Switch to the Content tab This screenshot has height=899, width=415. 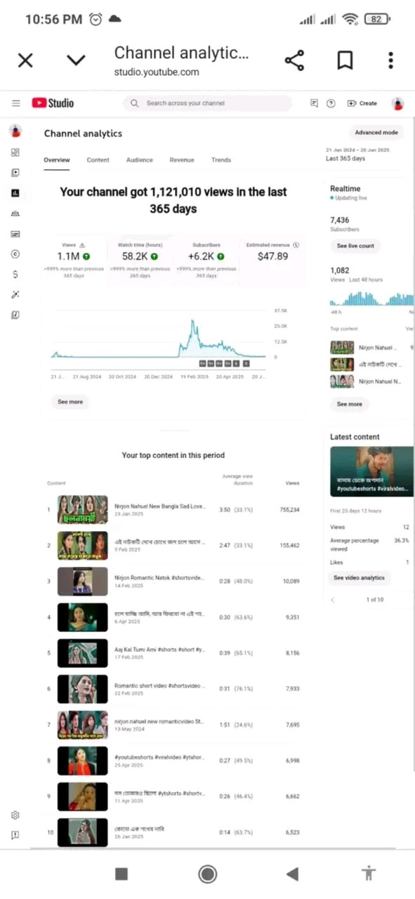click(98, 160)
